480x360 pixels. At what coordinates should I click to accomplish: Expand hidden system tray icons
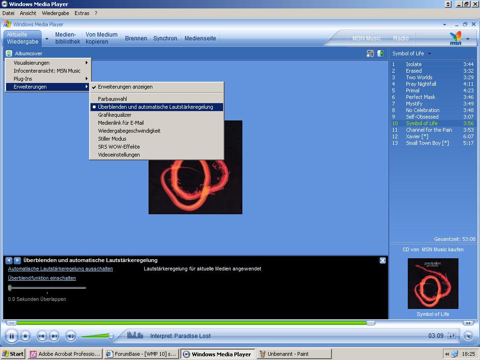point(447,354)
